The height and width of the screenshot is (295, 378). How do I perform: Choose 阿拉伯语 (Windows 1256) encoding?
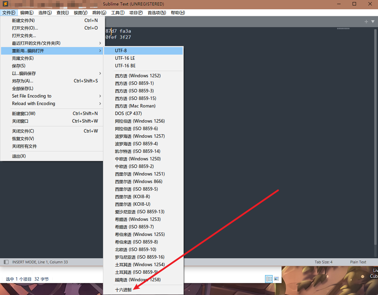[x=144, y=121]
